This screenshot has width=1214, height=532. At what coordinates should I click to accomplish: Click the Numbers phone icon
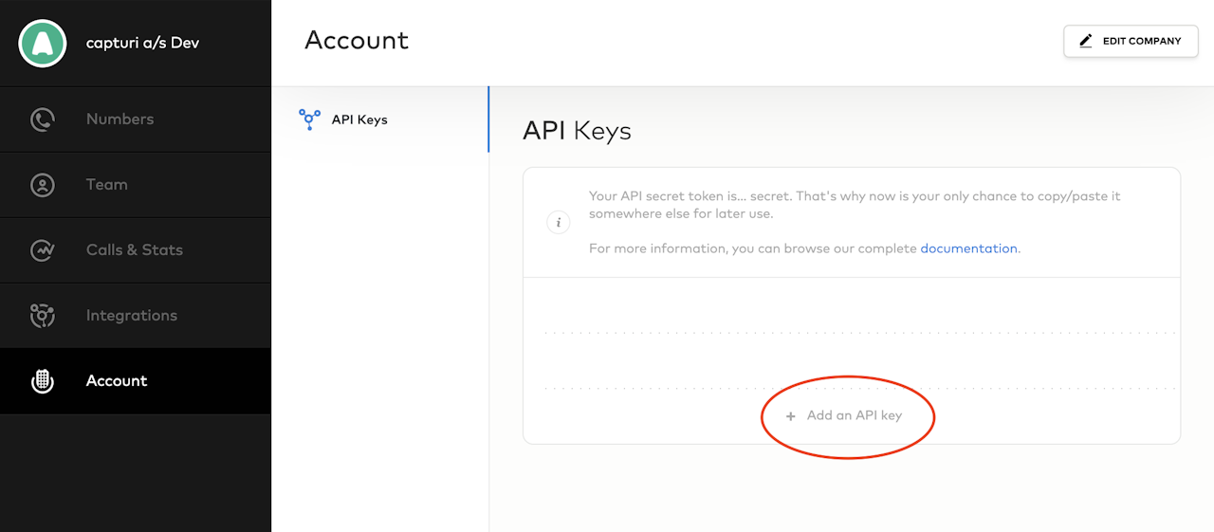pyautogui.click(x=43, y=119)
